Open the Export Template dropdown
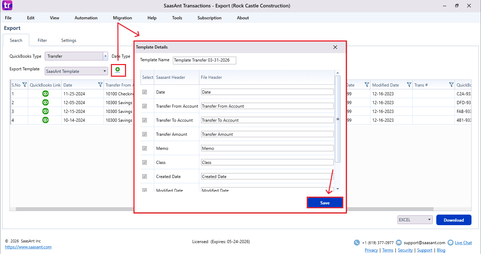481x254 pixels. coord(105,71)
